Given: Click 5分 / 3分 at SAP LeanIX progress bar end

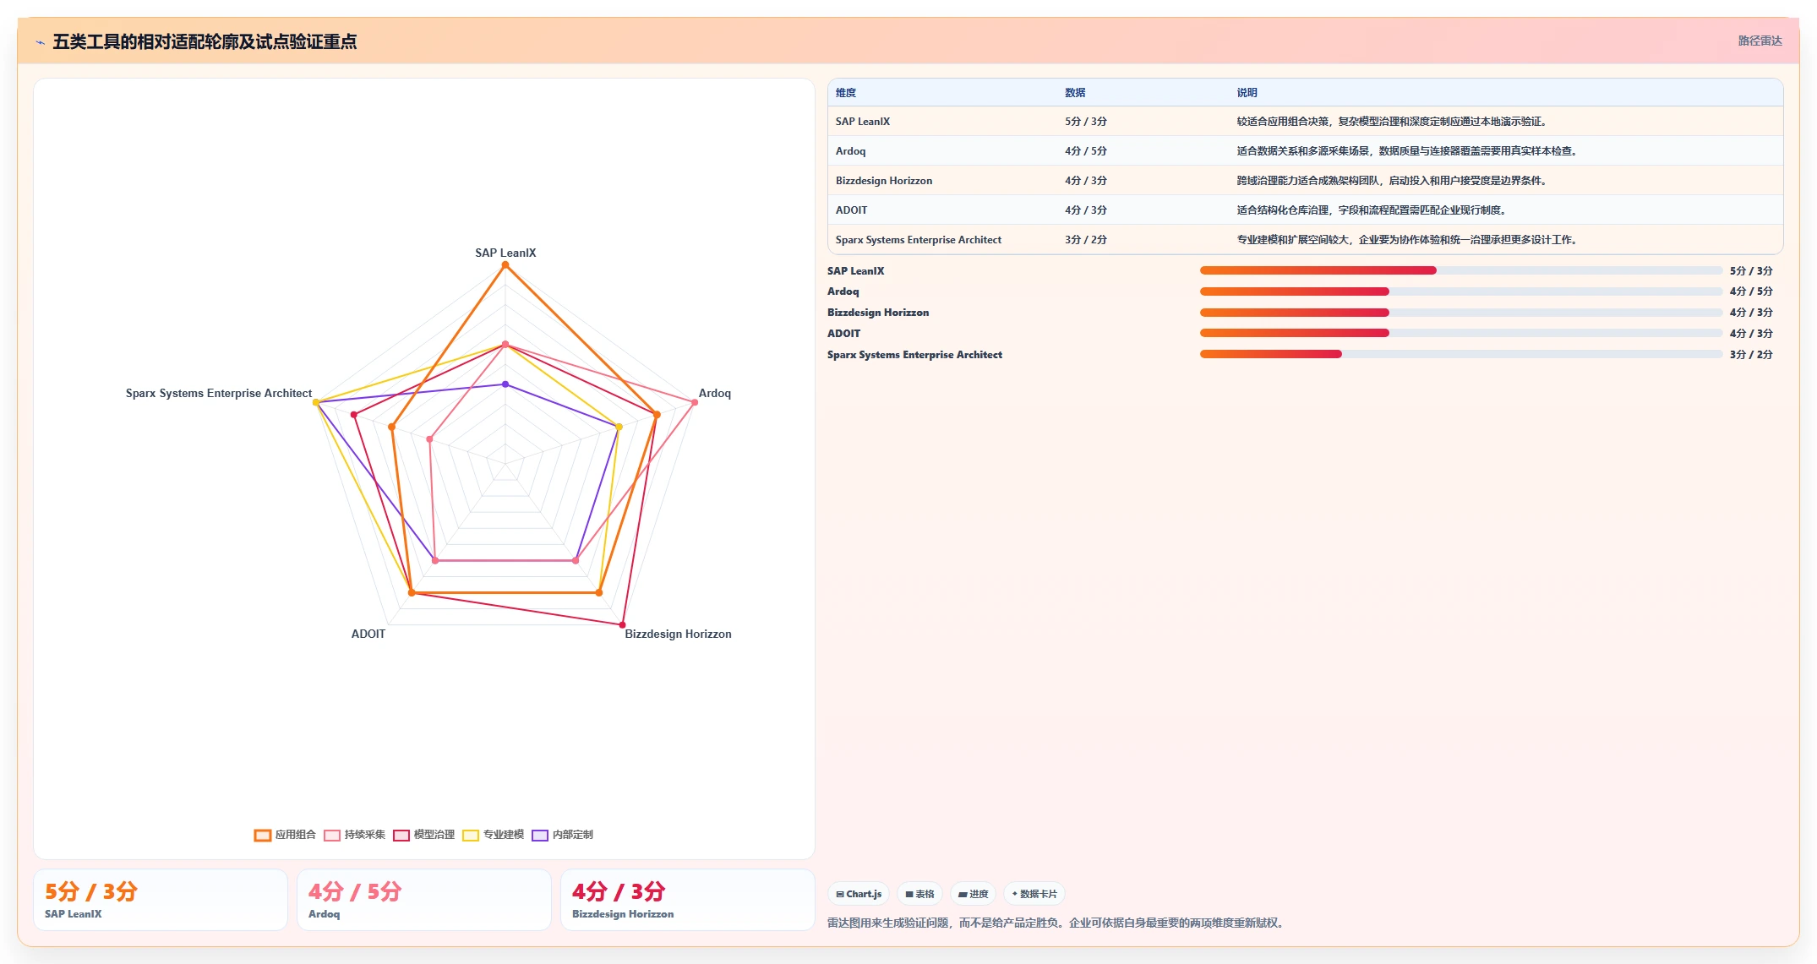Looking at the screenshot, I should click(x=1751, y=271).
